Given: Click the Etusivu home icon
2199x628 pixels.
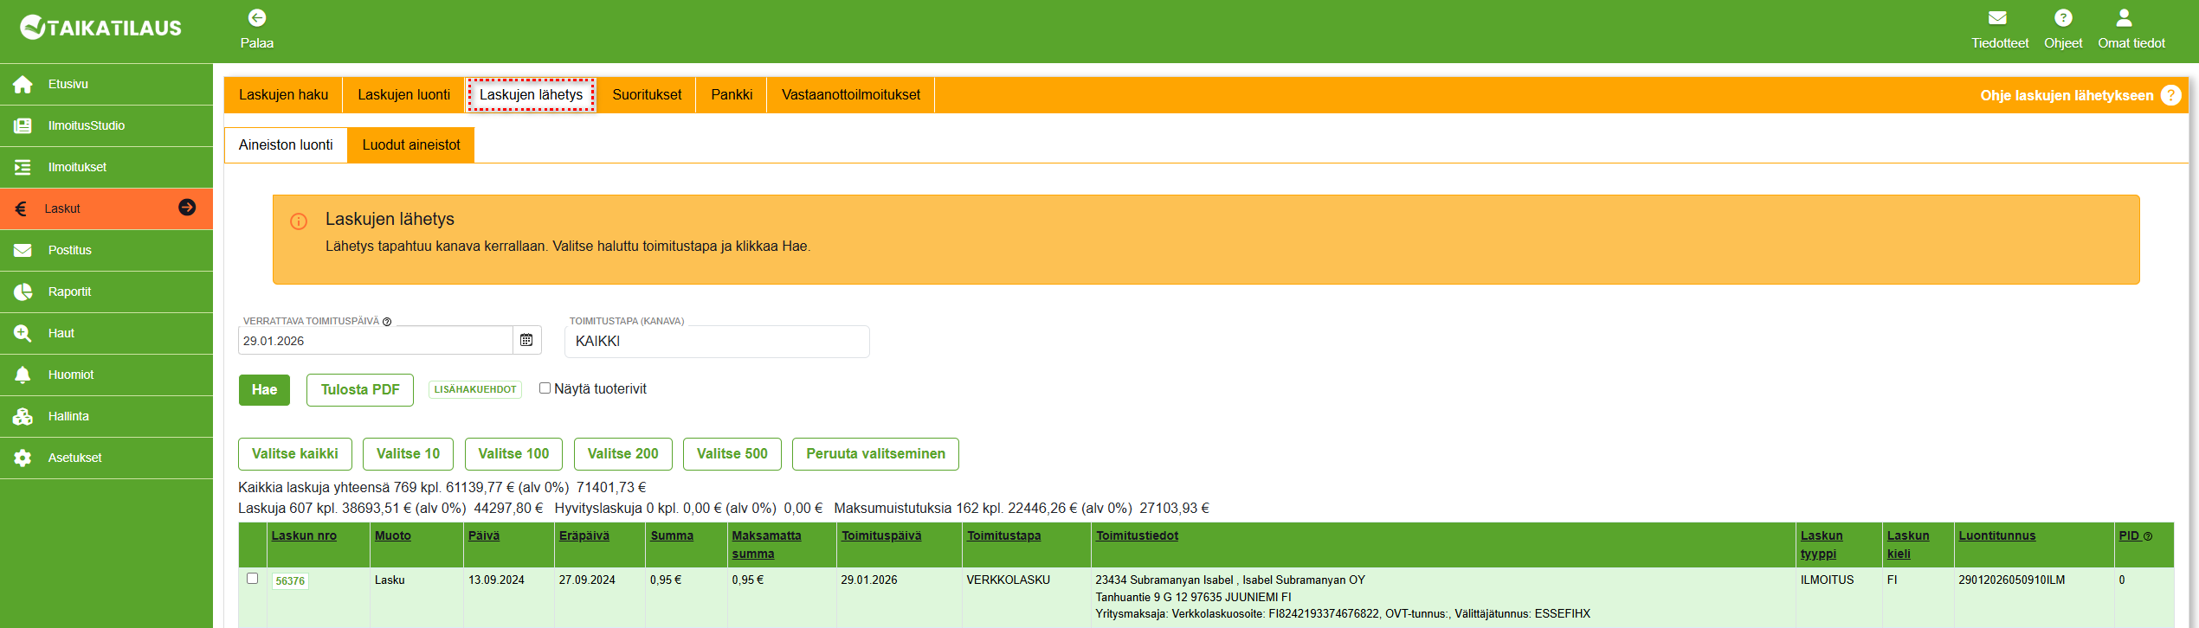Looking at the screenshot, I should (x=23, y=85).
